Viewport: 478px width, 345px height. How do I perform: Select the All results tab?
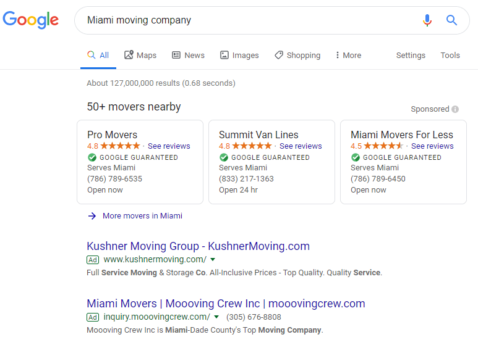tap(98, 56)
